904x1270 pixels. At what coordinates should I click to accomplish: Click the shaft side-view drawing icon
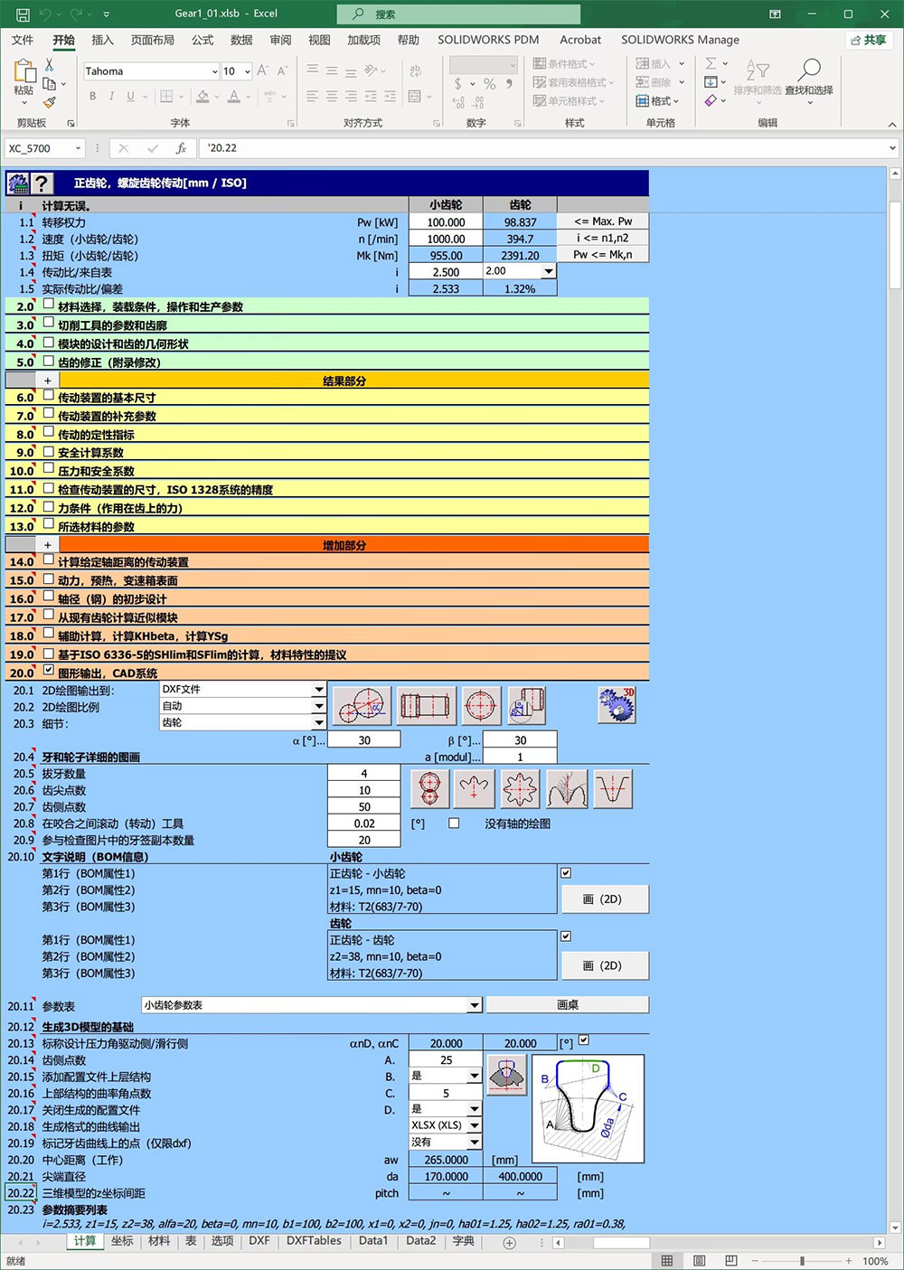point(426,705)
